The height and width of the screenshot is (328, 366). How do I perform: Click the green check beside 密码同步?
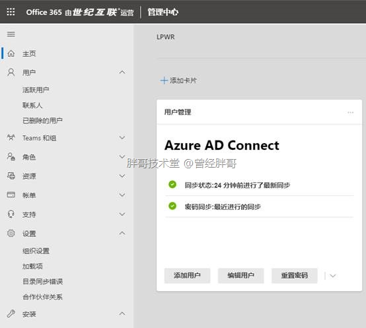point(172,206)
